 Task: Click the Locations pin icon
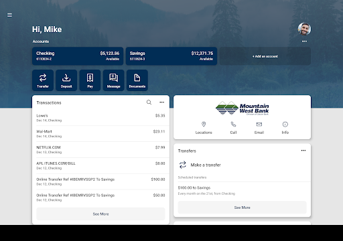[x=204, y=124]
